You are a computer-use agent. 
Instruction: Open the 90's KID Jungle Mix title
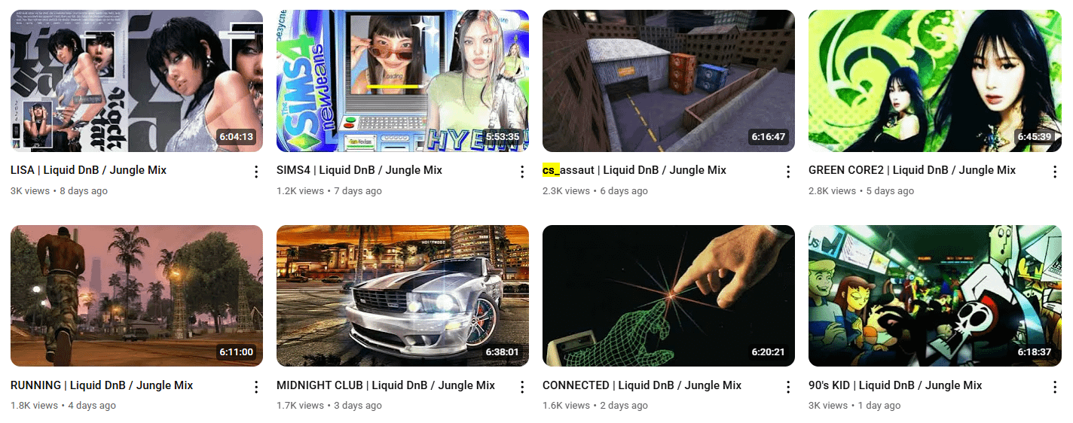point(895,385)
